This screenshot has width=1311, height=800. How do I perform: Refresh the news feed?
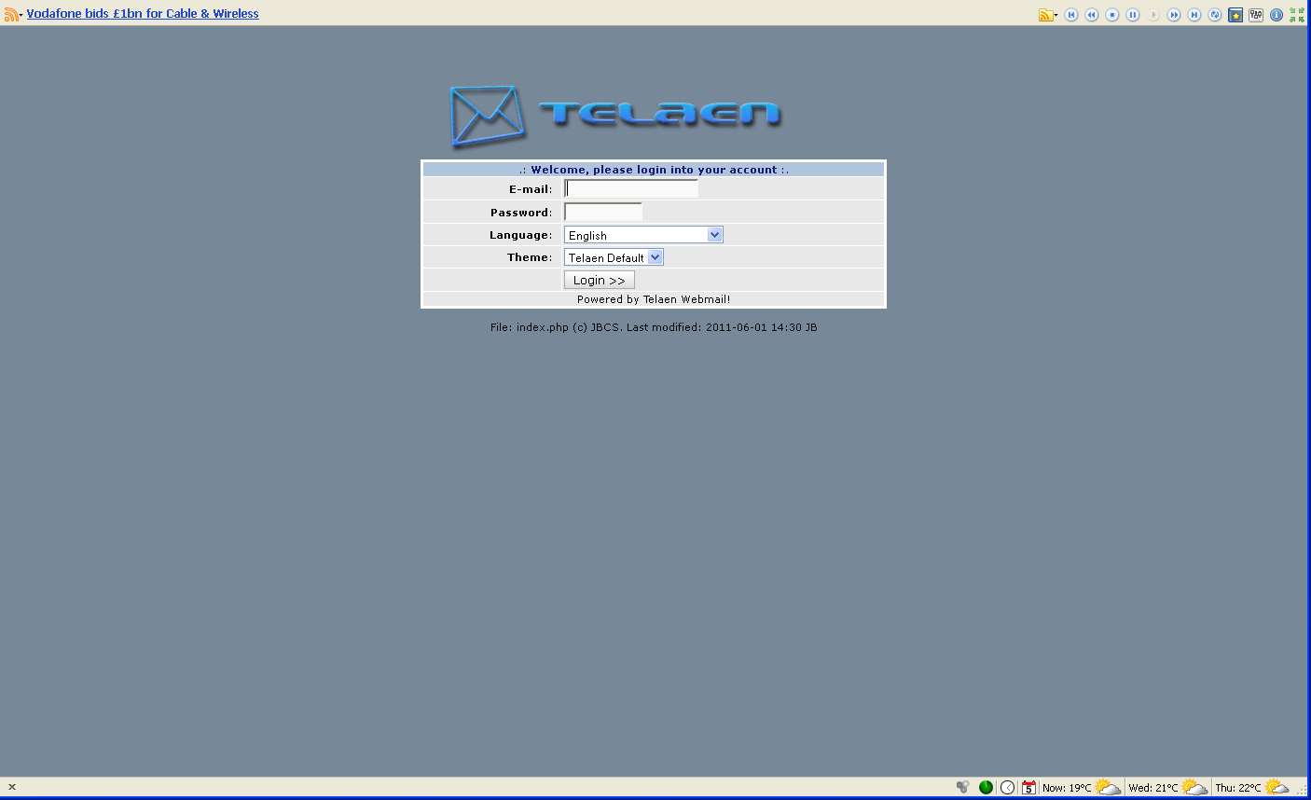pyautogui.click(x=1215, y=15)
